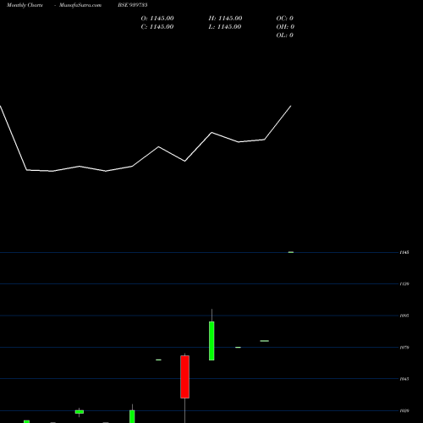The image size is (423, 423).
Task: Click the 1079 price axis label
Action: click(x=404, y=348)
